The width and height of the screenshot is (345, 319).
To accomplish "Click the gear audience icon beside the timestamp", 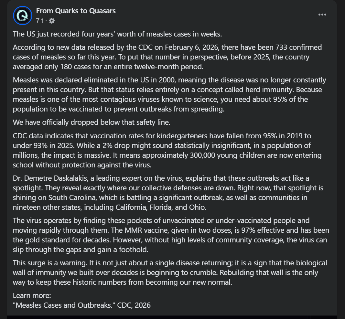I will (x=52, y=21).
